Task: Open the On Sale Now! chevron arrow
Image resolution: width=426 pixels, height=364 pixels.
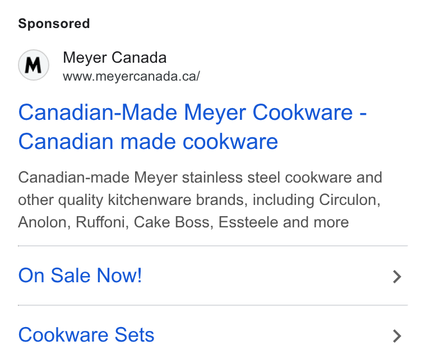Action: (x=397, y=277)
